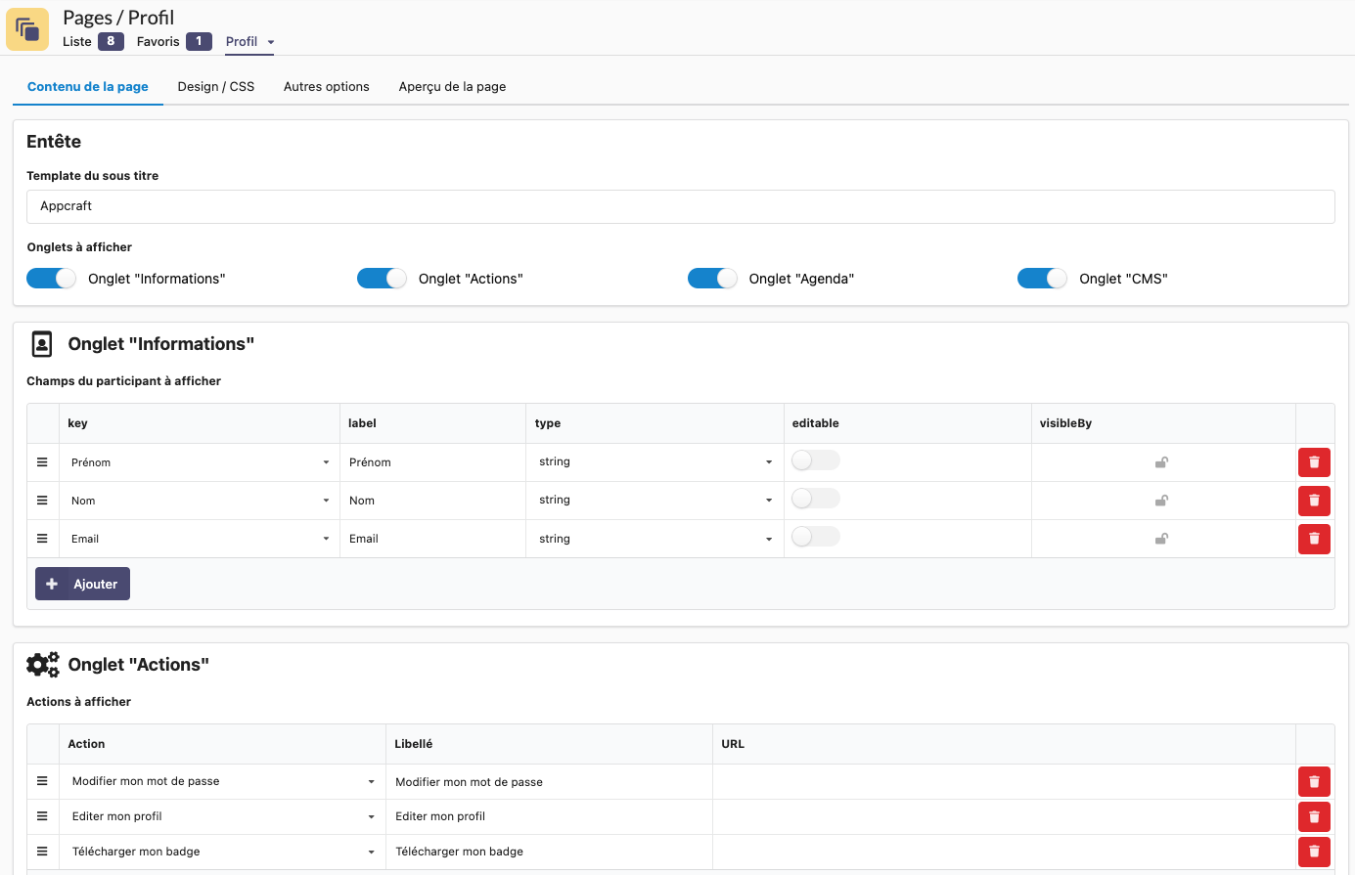Viewport: 1355px width, 875px height.
Task: Click the Pages app icon in header
Action: coord(27,29)
